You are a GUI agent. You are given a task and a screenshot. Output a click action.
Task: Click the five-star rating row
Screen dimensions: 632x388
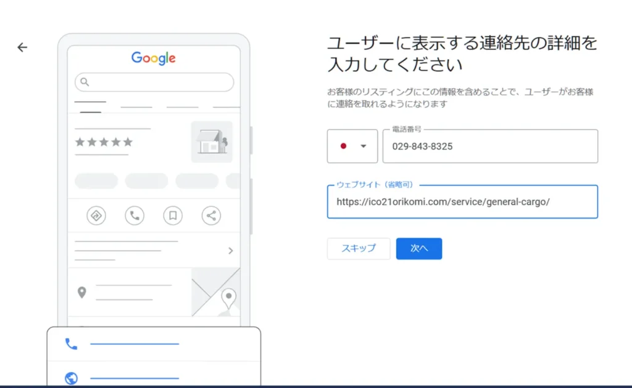(x=104, y=142)
